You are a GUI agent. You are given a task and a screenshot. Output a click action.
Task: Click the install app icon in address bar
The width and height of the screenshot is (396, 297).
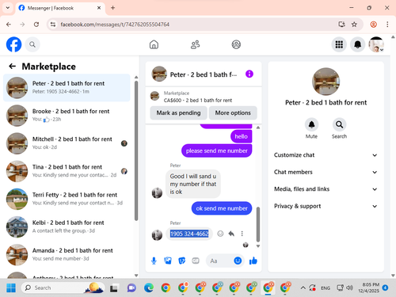(x=341, y=25)
